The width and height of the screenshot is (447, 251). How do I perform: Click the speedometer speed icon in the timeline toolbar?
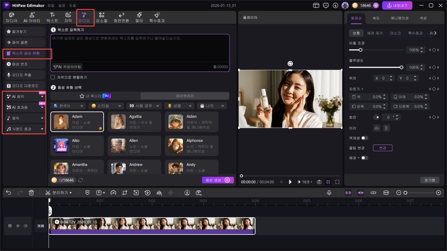[x=113, y=192]
